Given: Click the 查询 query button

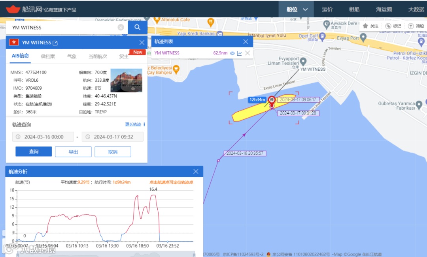Looking at the screenshot, I should click(x=34, y=152).
